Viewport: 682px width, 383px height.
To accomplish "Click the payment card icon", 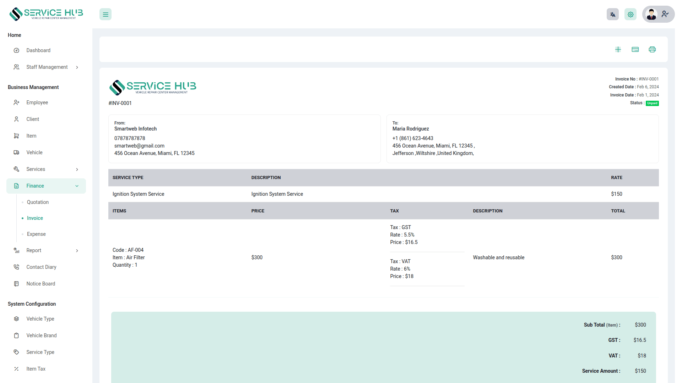I will [635, 49].
